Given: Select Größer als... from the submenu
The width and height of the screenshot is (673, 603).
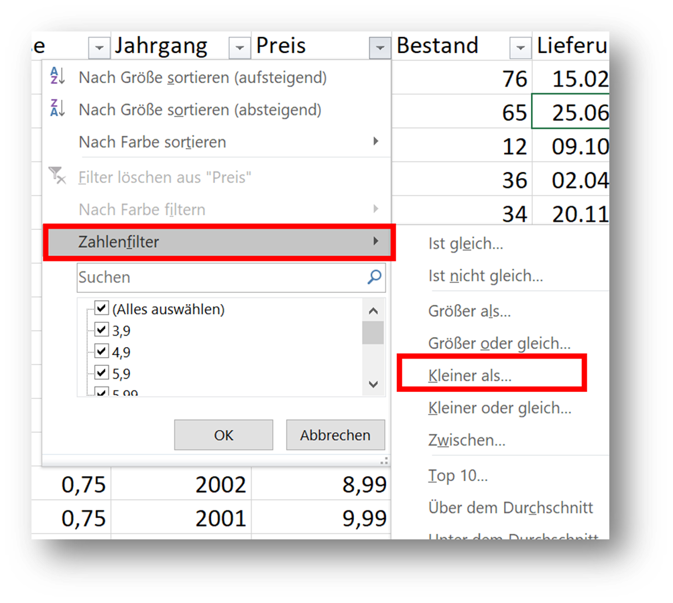Looking at the screenshot, I should tap(469, 312).
